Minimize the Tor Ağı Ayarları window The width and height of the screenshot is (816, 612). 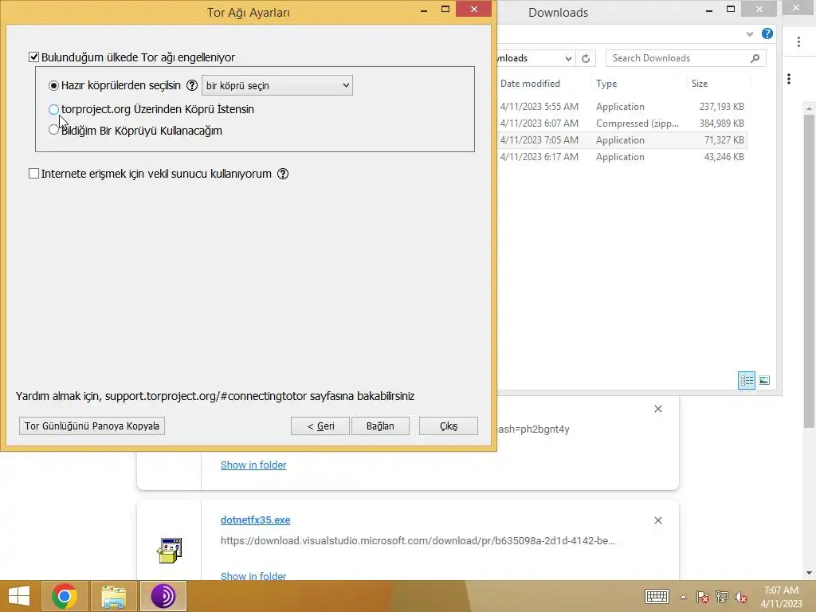(424, 10)
